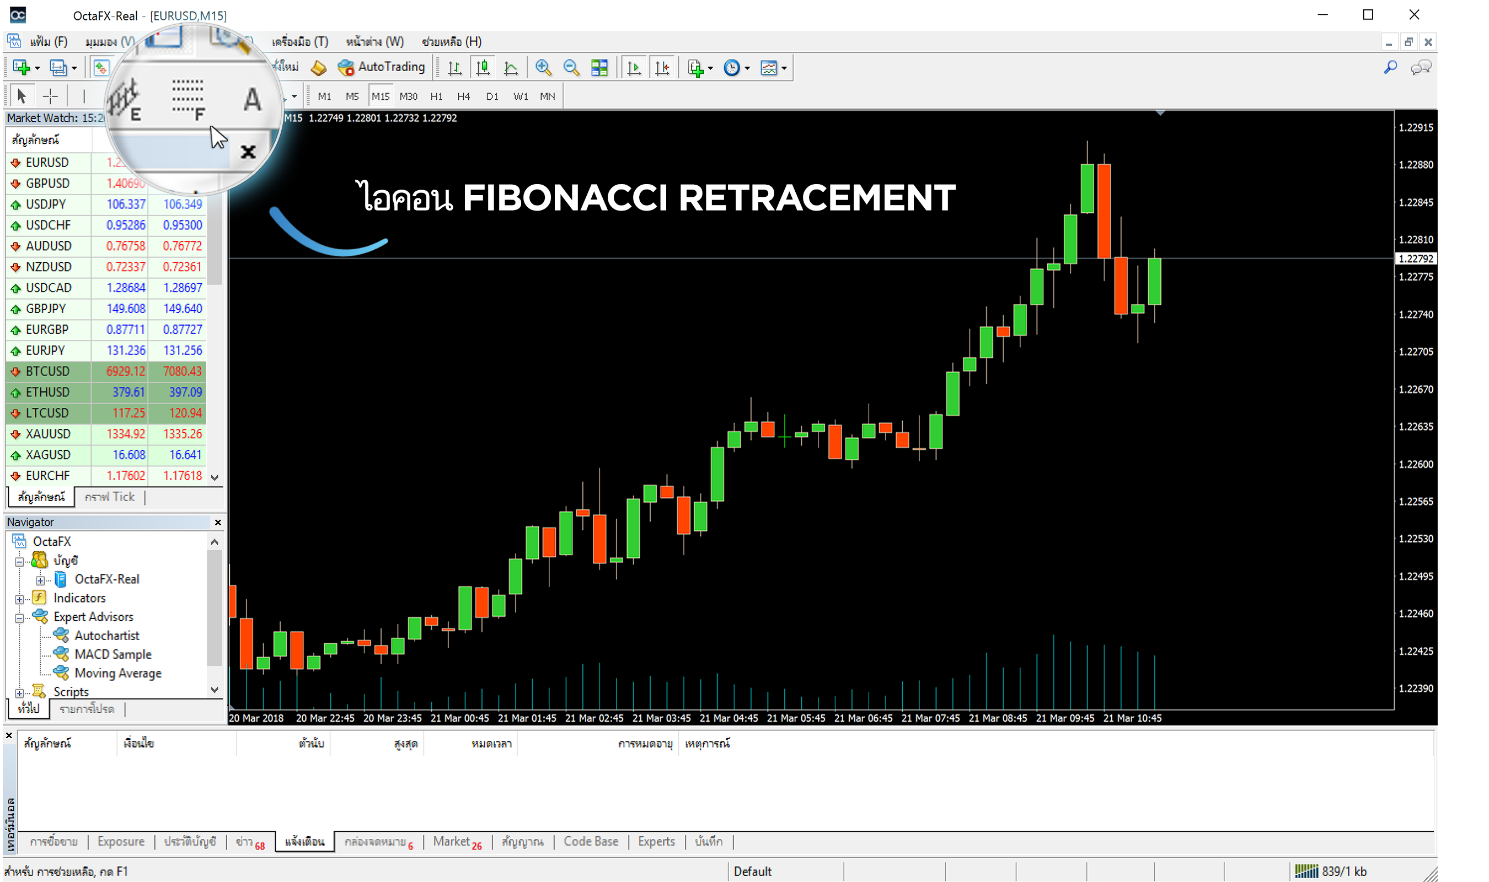The height and width of the screenshot is (882, 1489).
Task: Open the เครื่องมือ (T) menu
Action: pos(299,41)
